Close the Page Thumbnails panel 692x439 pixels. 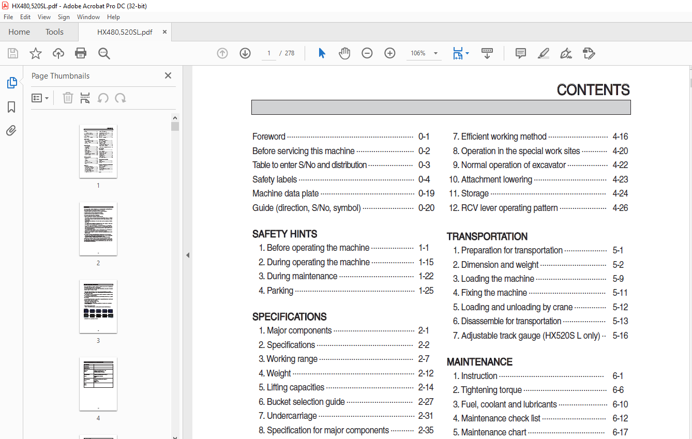tap(168, 75)
